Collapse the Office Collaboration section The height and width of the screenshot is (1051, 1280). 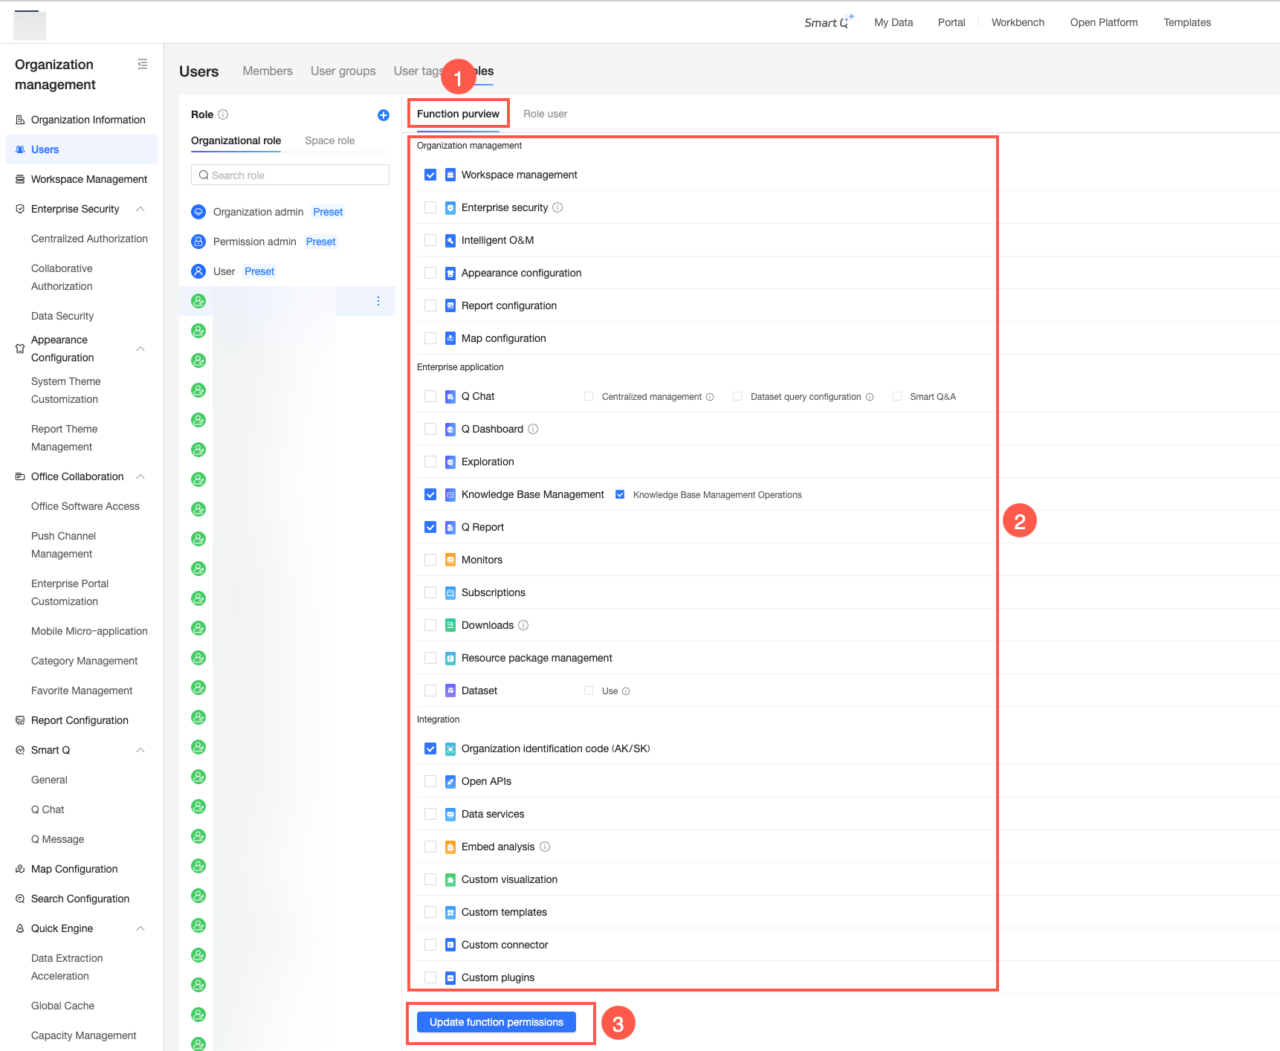click(140, 476)
